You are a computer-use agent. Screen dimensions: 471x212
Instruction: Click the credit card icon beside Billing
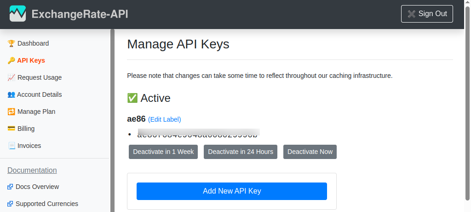click(11, 129)
